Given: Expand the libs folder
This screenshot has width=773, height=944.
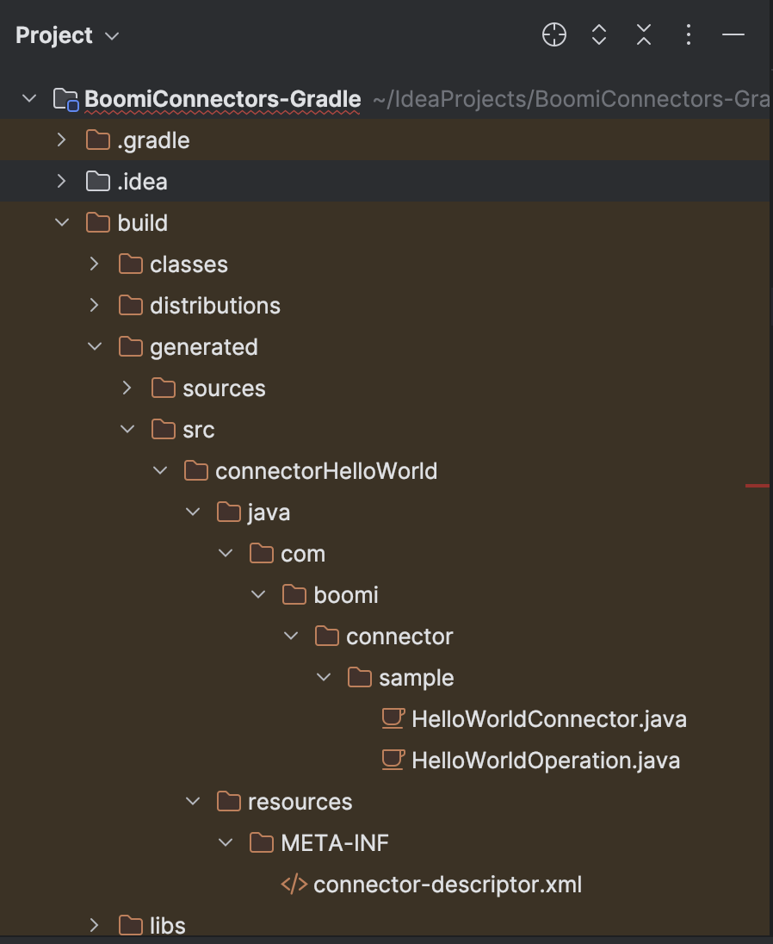Looking at the screenshot, I should [94, 925].
